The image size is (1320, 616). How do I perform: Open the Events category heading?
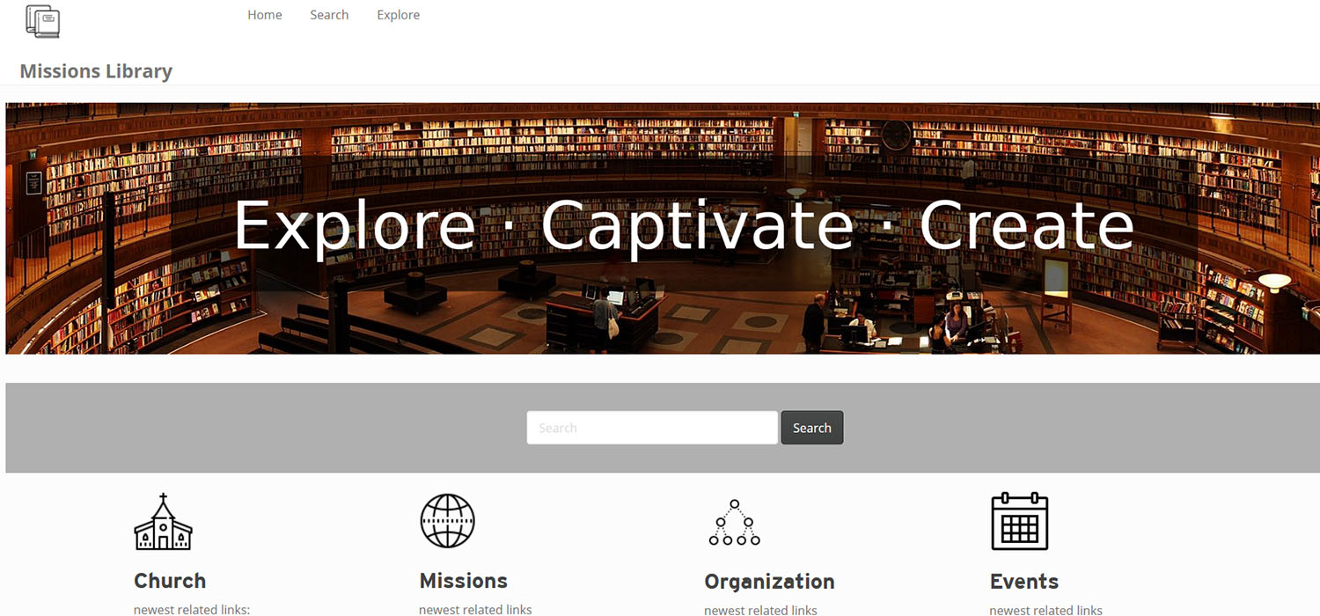(x=1024, y=582)
